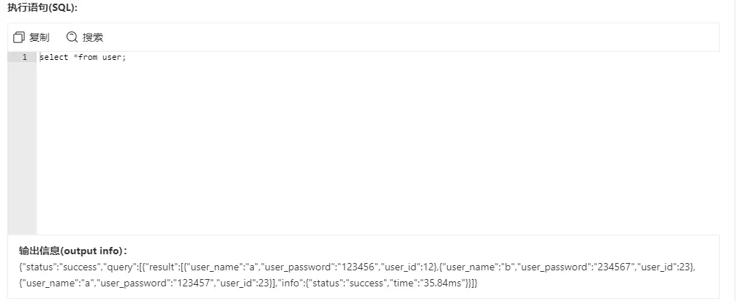
Task: Place cursor on the "select" keyword
Action: (x=53, y=57)
